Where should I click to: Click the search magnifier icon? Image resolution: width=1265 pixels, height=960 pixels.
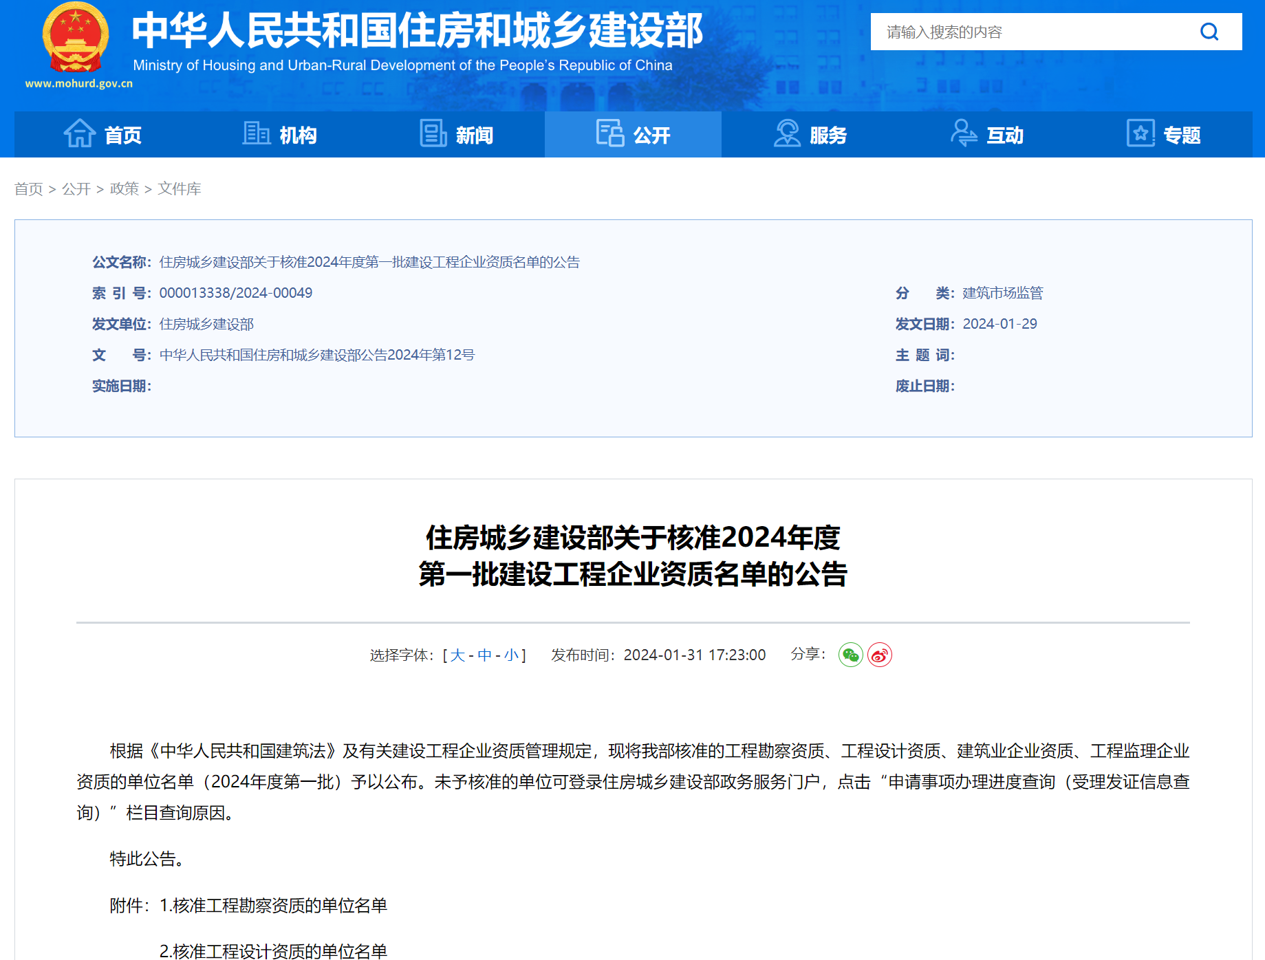point(1209,32)
